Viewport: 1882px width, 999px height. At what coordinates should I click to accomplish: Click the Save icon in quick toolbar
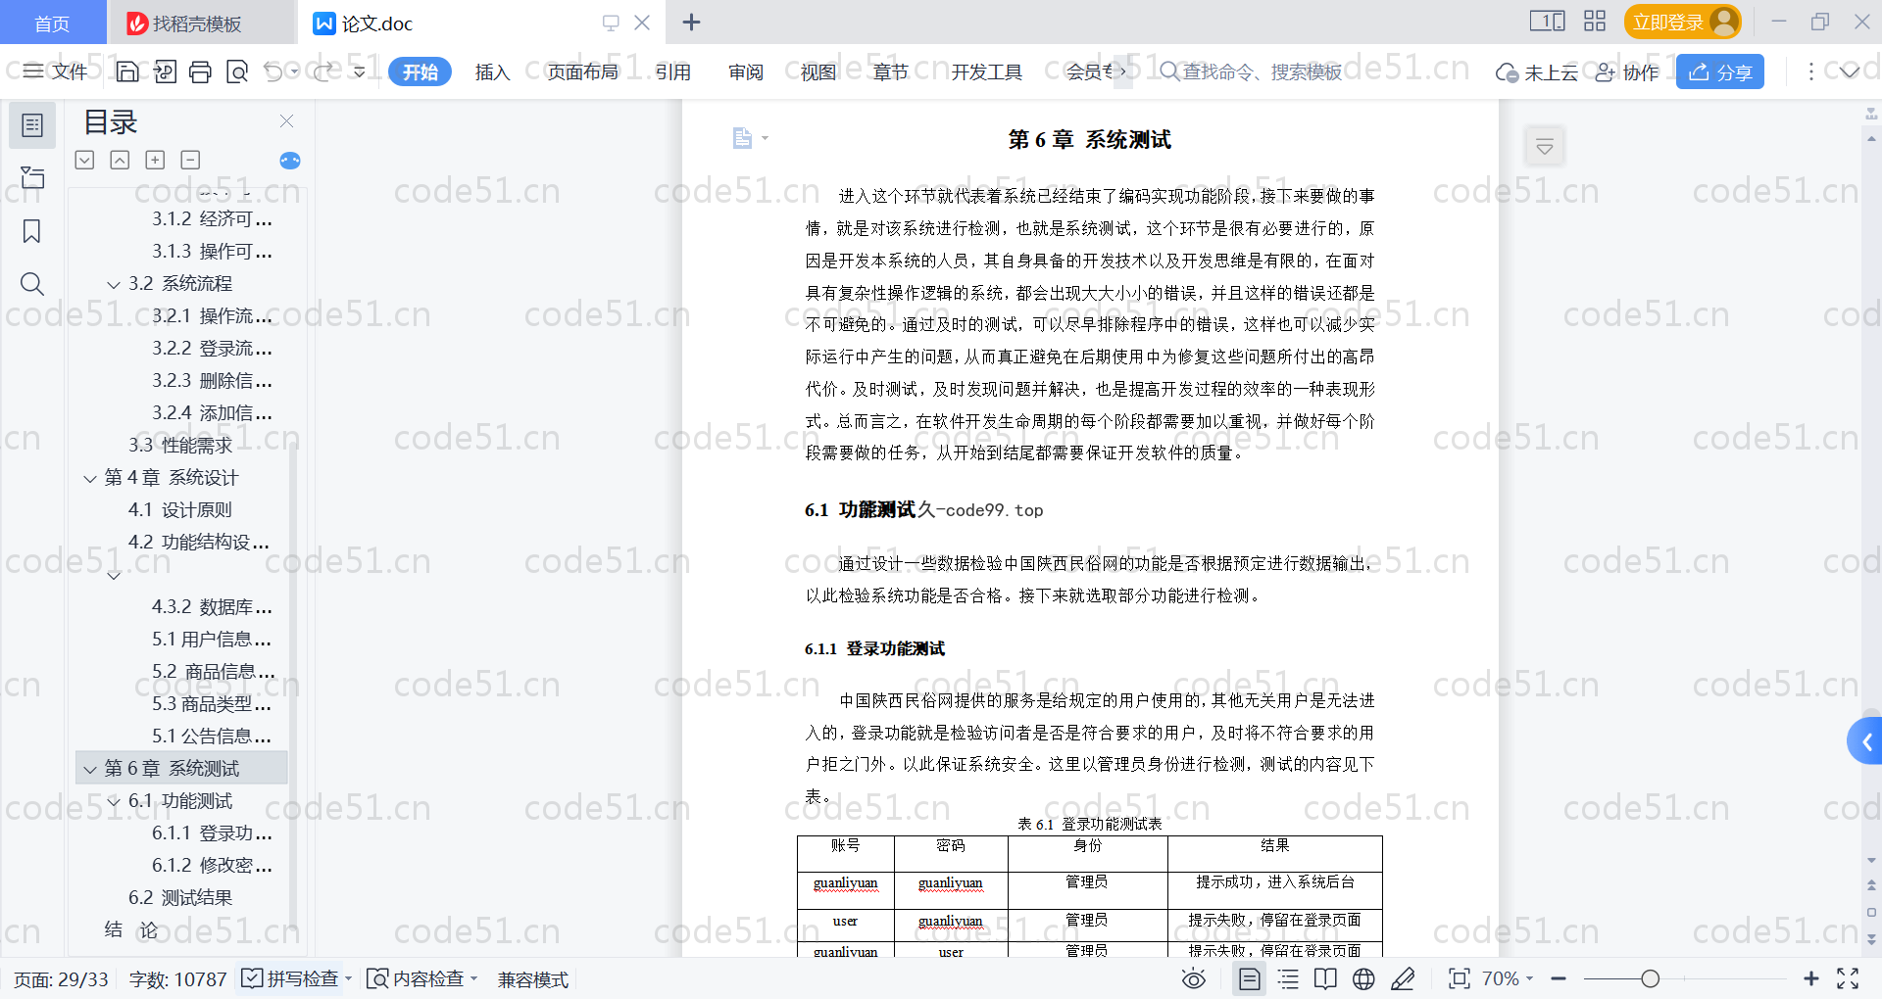(x=127, y=71)
